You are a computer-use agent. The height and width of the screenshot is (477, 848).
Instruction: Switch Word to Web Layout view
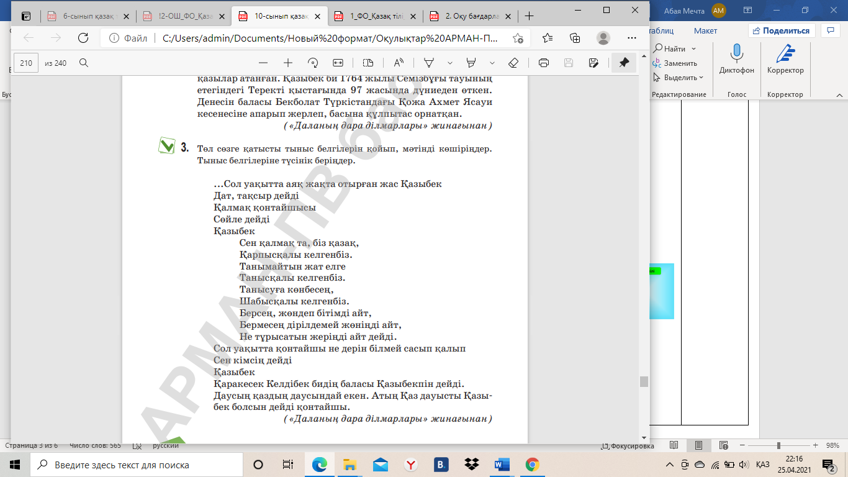tap(724, 445)
